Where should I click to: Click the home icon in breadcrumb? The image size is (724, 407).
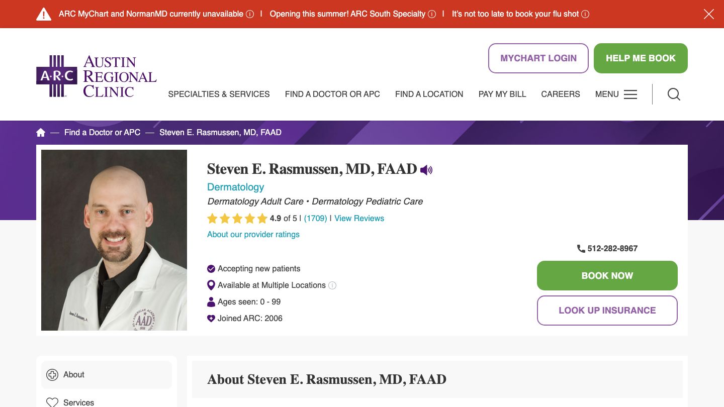coord(41,132)
